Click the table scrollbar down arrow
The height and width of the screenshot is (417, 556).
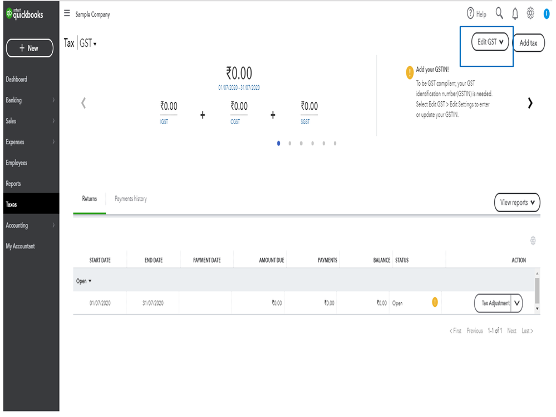pos(537,308)
